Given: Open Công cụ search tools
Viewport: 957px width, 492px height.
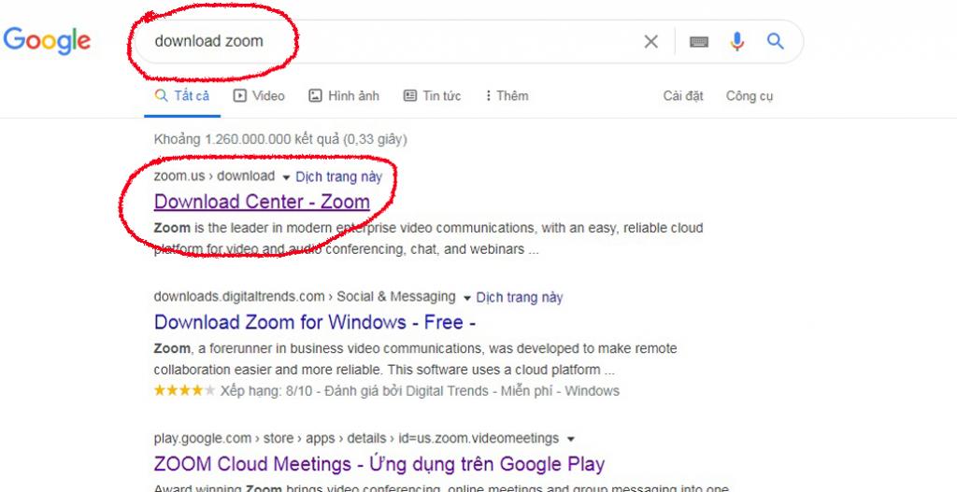Looking at the screenshot, I should click(750, 96).
